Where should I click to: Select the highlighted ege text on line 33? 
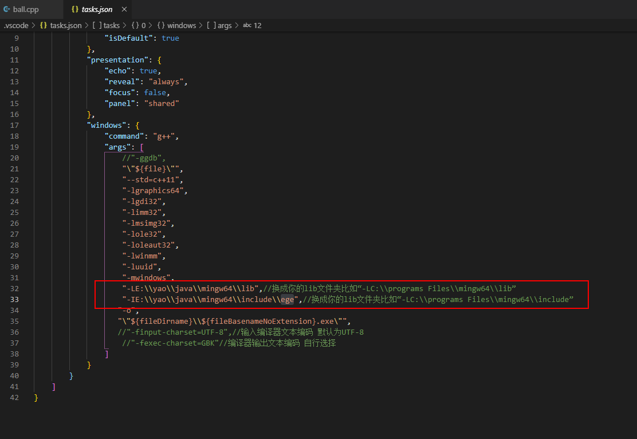(286, 299)
